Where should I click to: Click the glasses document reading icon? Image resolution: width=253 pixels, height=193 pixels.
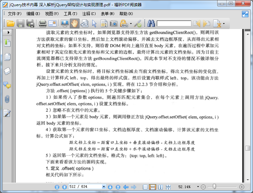84,23
